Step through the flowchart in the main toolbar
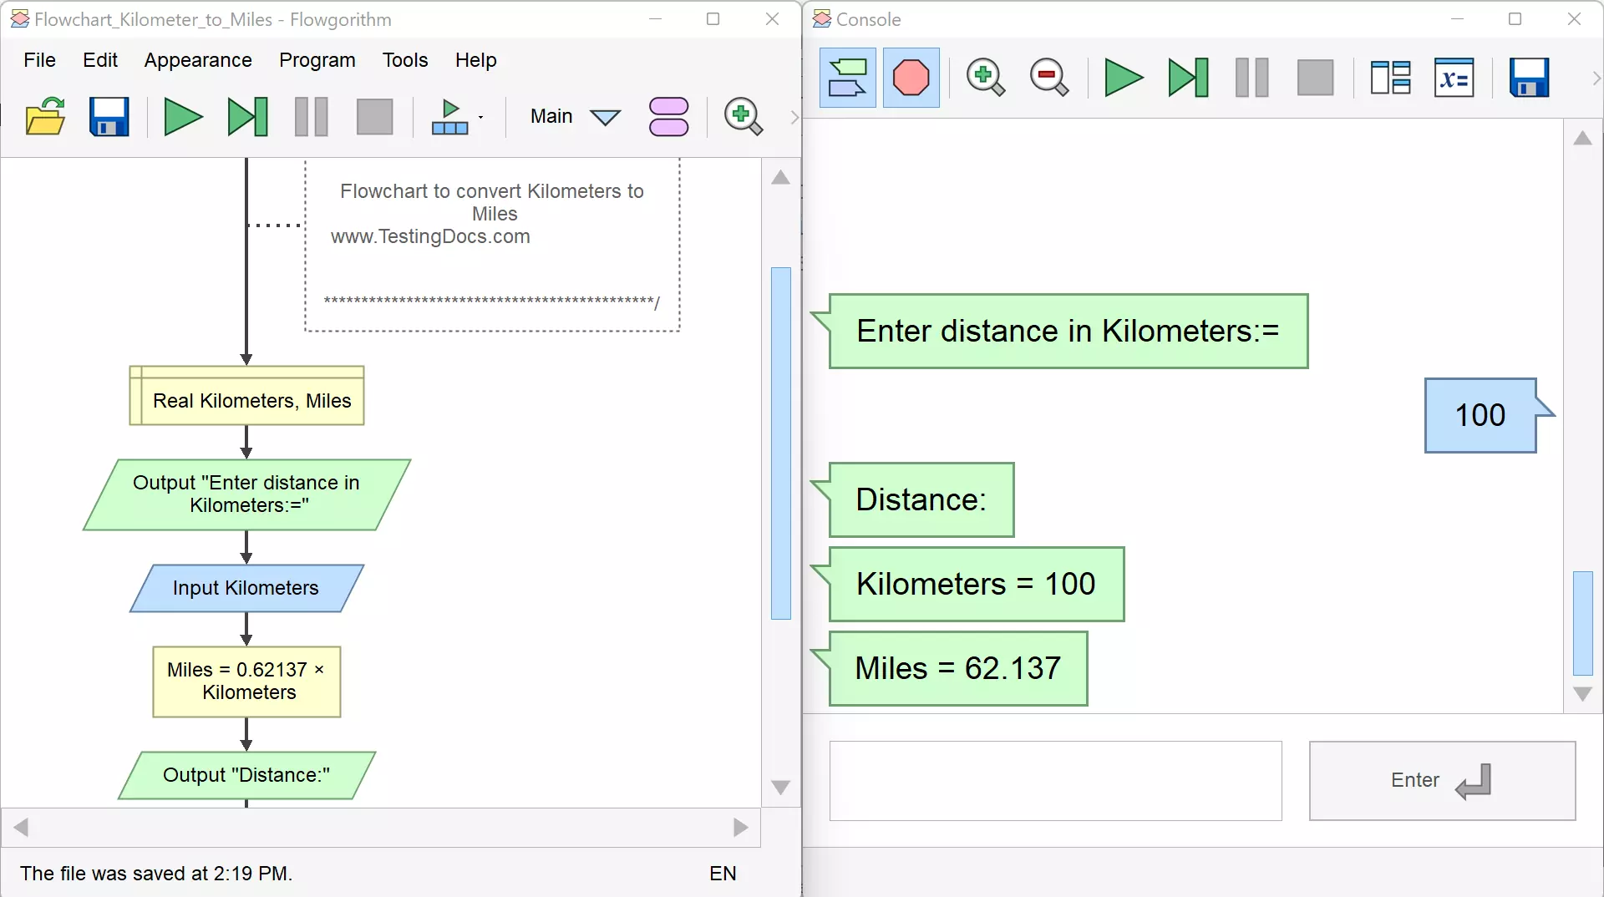 coord(247,117)
